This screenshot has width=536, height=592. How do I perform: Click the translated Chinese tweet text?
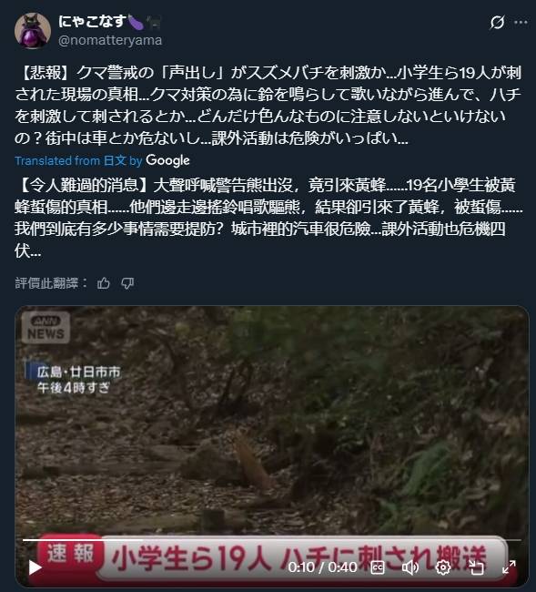268,218
